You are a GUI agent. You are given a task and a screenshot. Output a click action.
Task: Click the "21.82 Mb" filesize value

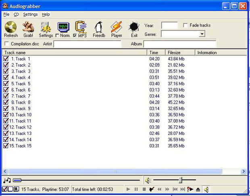(176, 65)
